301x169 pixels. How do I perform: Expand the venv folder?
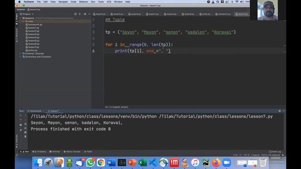(x=23, y=21)
